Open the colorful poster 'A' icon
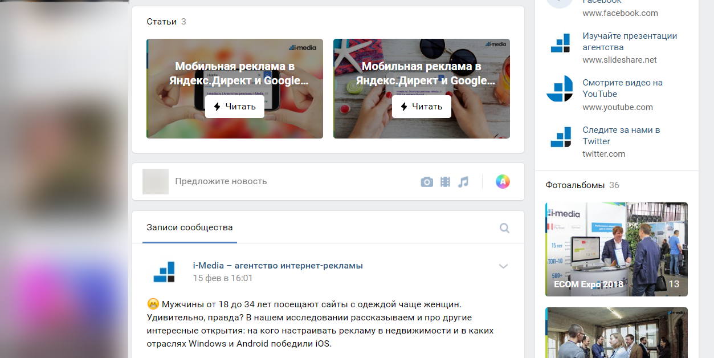The image size is (714, 358). 503,182
